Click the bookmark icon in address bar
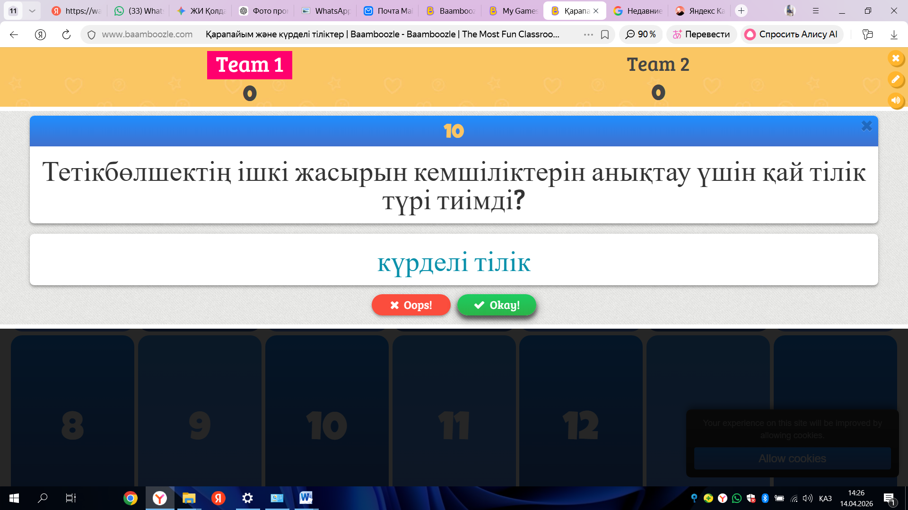This screenshot has width=908, height=510. point(604,34)
